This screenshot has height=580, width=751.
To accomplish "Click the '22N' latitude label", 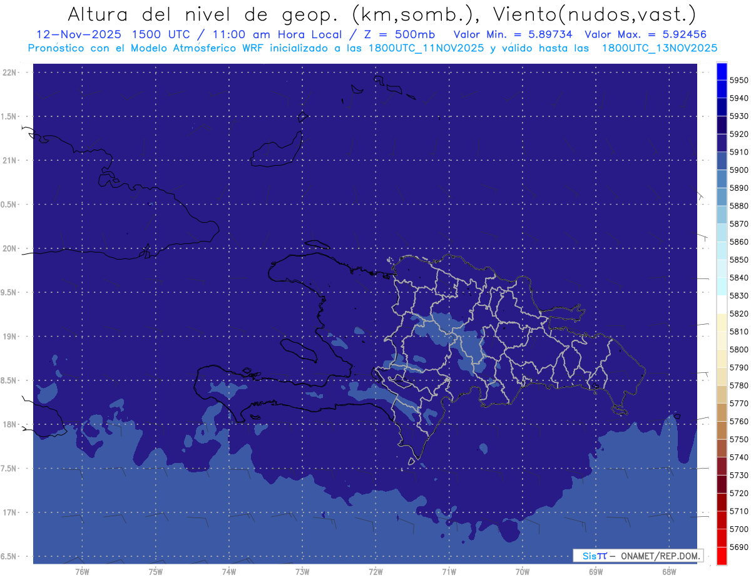I will [9, 73].
